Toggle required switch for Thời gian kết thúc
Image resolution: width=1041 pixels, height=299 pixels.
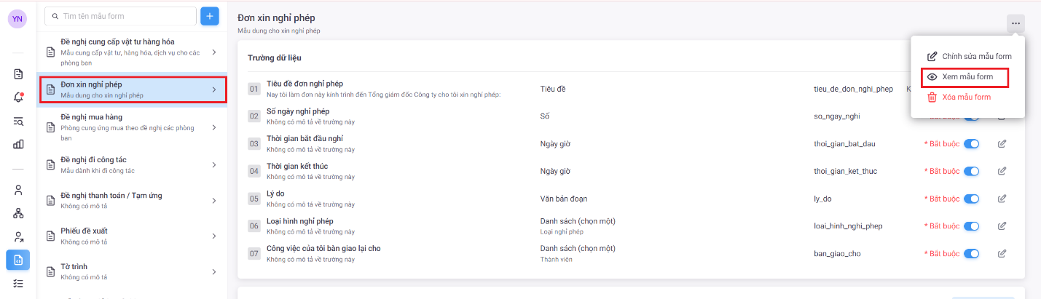tap(971, 172)
